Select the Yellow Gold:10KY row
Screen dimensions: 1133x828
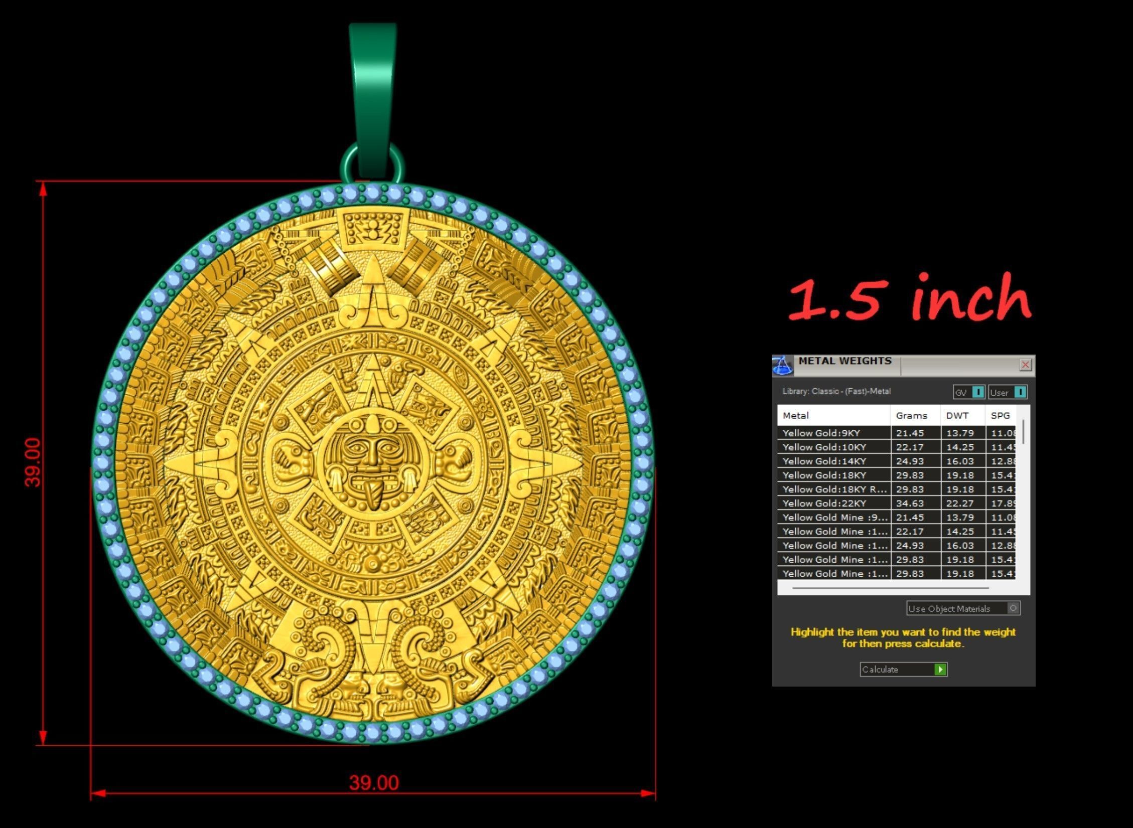897,447
